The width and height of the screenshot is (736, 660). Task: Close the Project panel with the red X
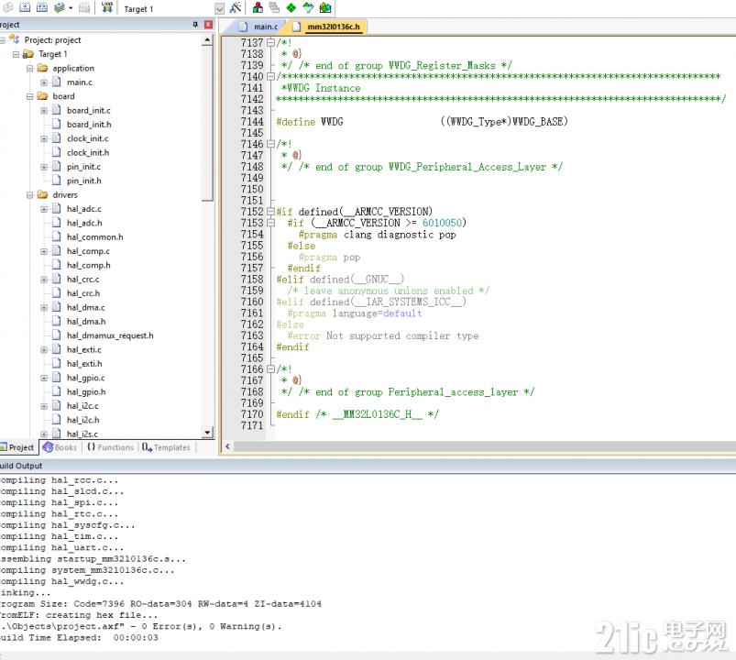pos(208,25)
